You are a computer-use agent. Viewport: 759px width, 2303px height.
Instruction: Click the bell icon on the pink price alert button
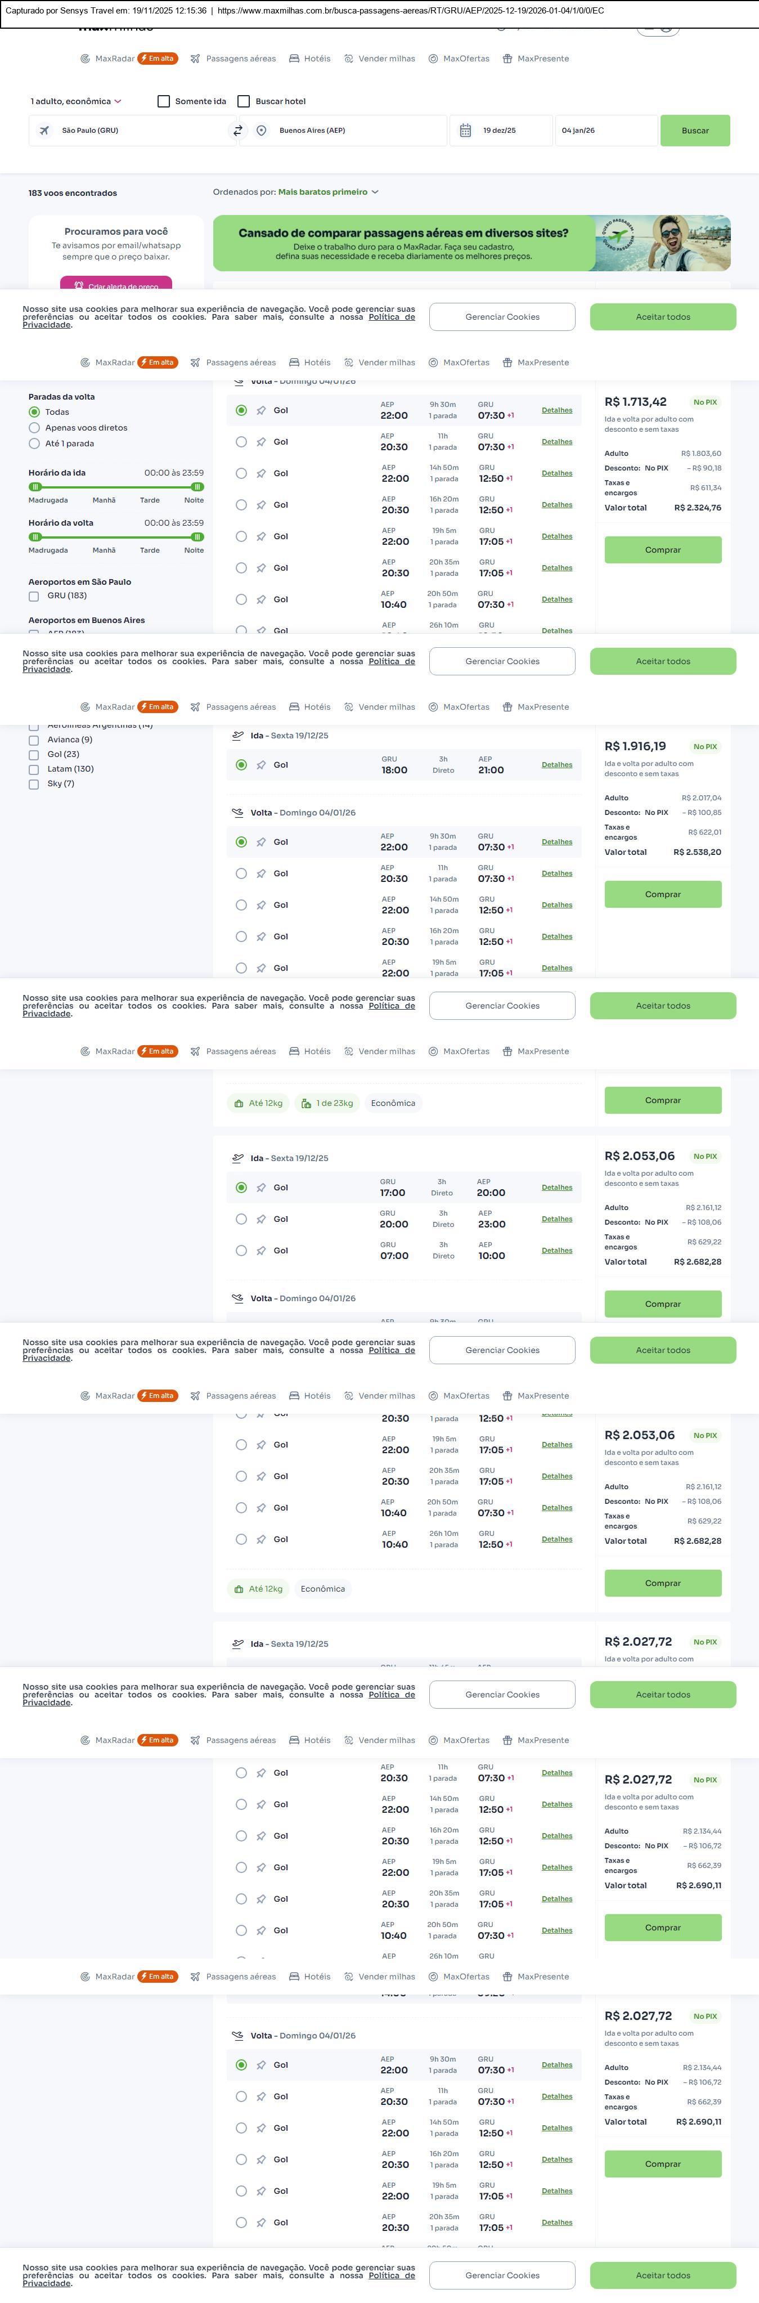(x=79, y=286)
